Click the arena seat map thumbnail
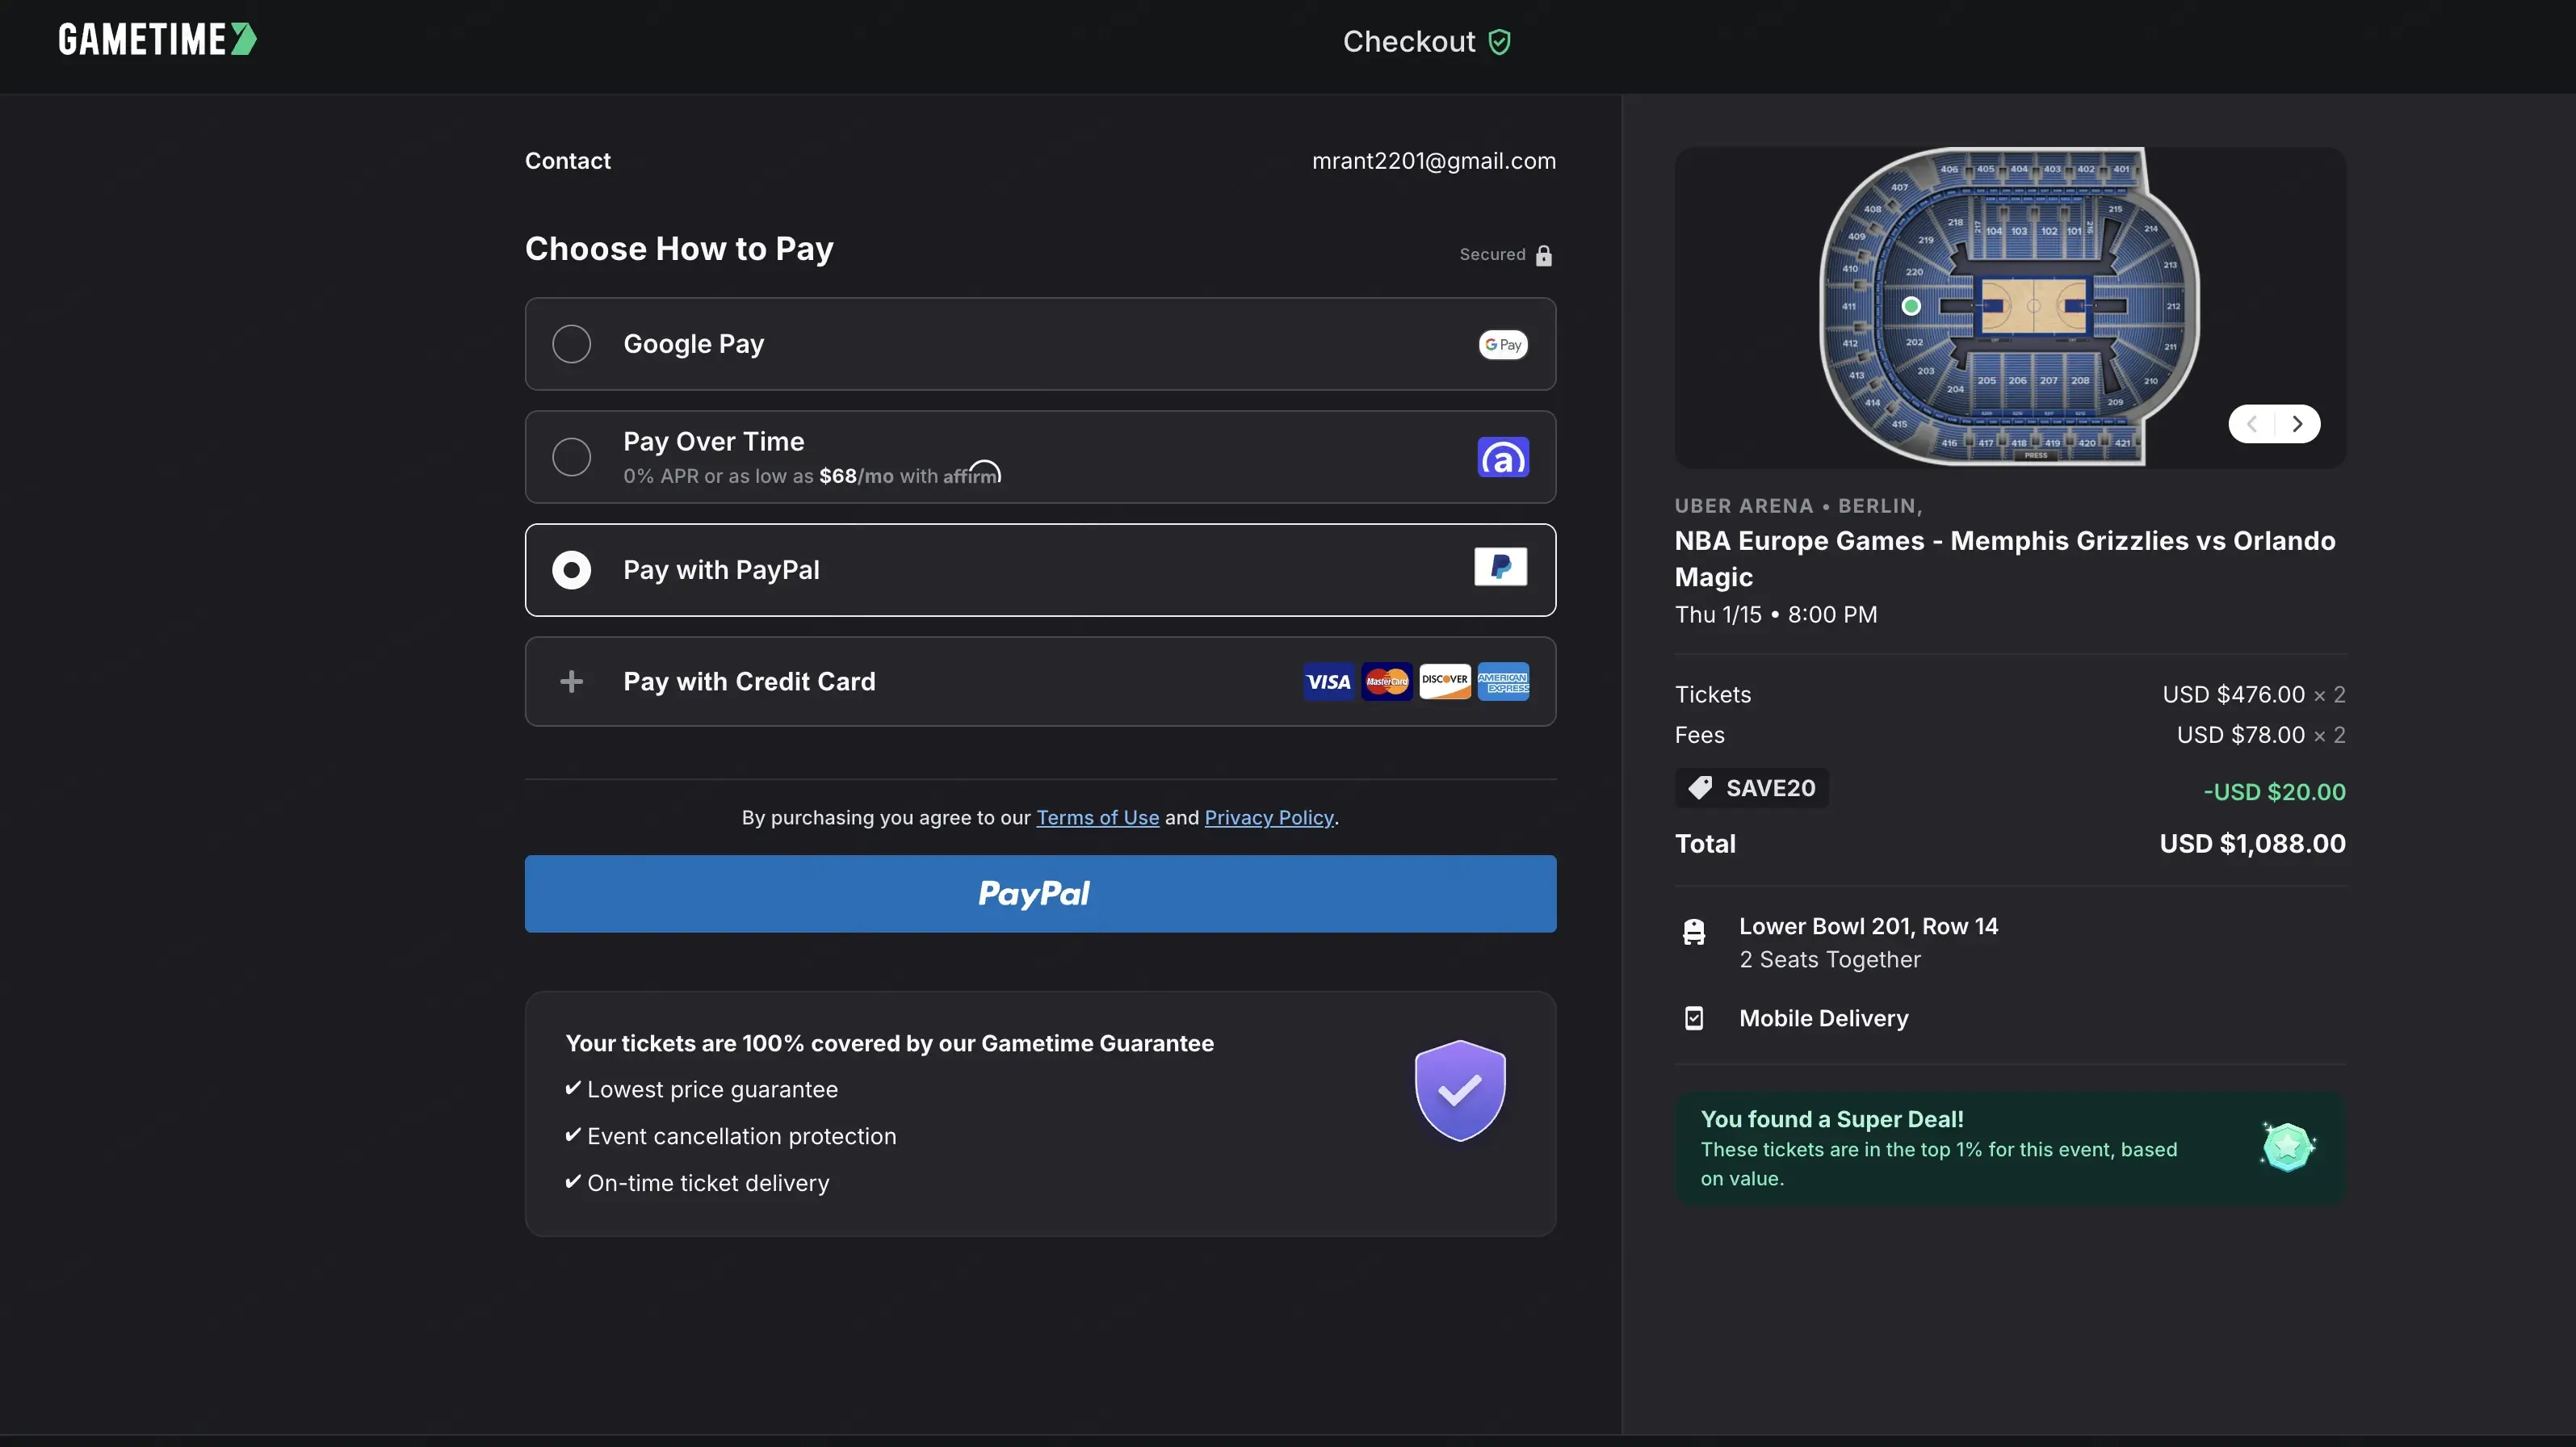2576x1447 pixels. pyautogui.click(x=2008, y=307)
